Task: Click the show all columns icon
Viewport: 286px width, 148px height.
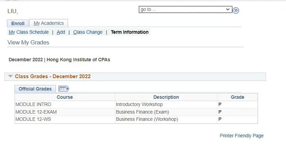Action: [64, 89]
